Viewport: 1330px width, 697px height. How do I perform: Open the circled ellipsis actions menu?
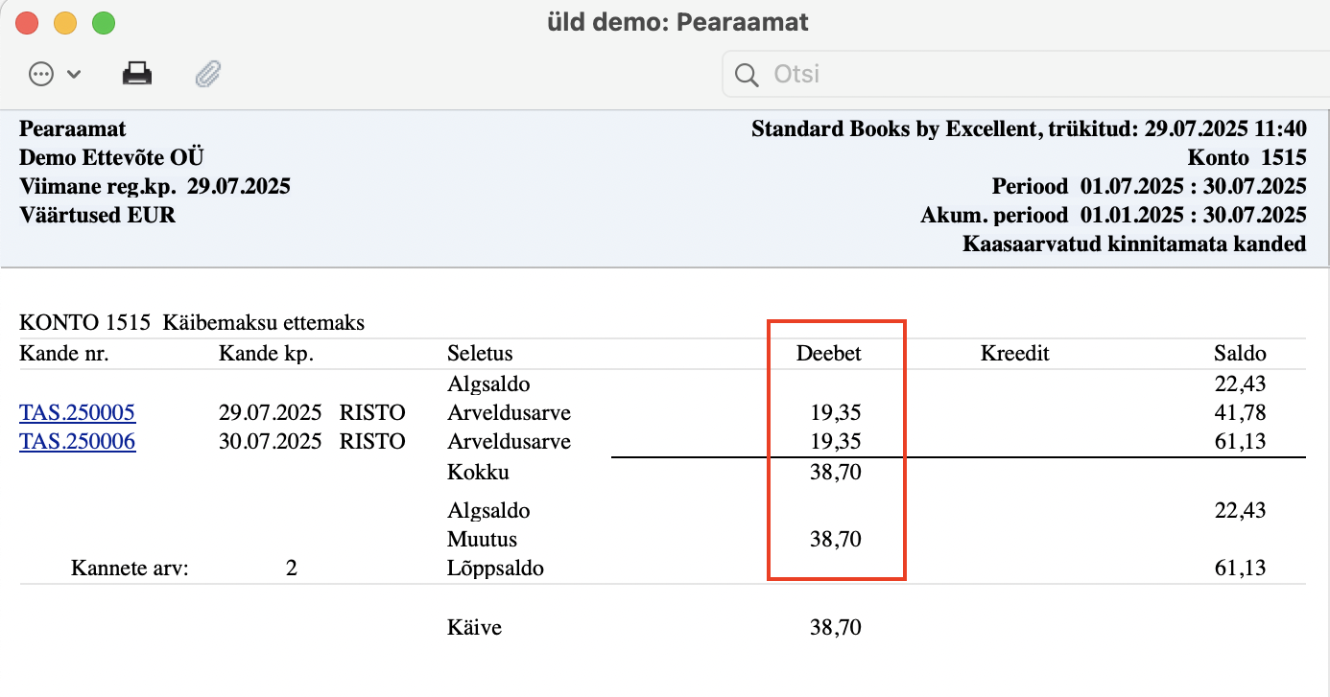point(41,74)
